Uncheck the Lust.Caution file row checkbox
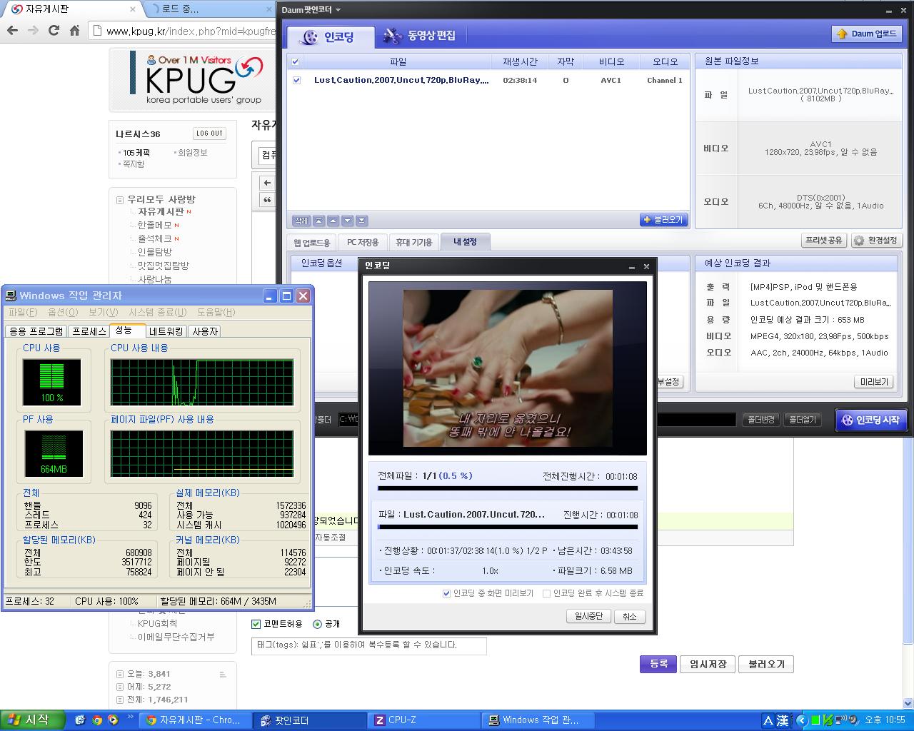This screenshot has width=914, height=731. click(x=296, y=80)
